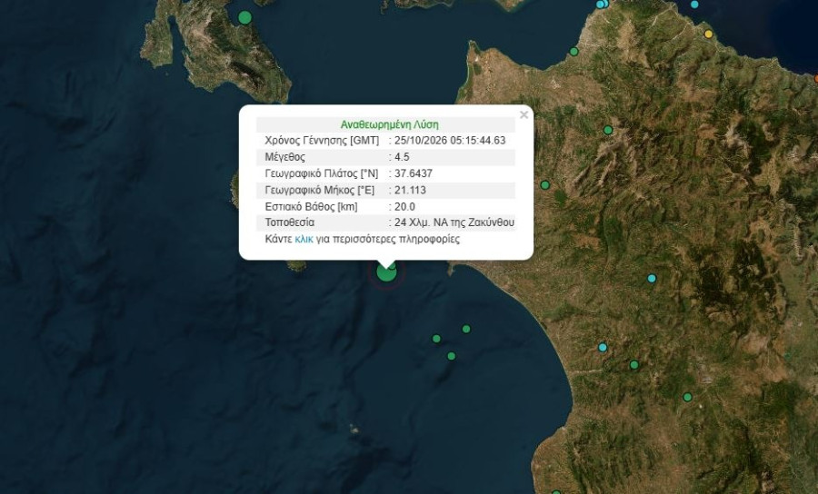Select the cyan marker adjacent to an inland green marker

click(x=603, y=347)
